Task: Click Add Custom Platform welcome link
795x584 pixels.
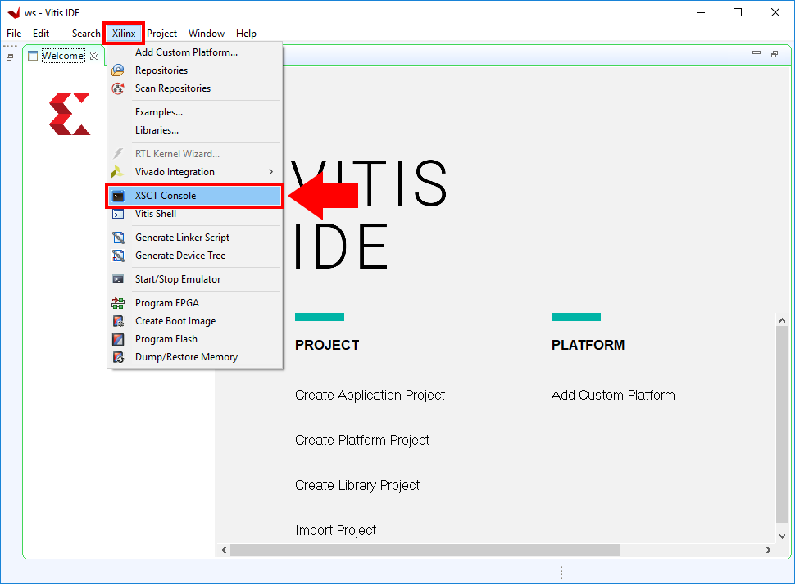Action: point(613,395)
